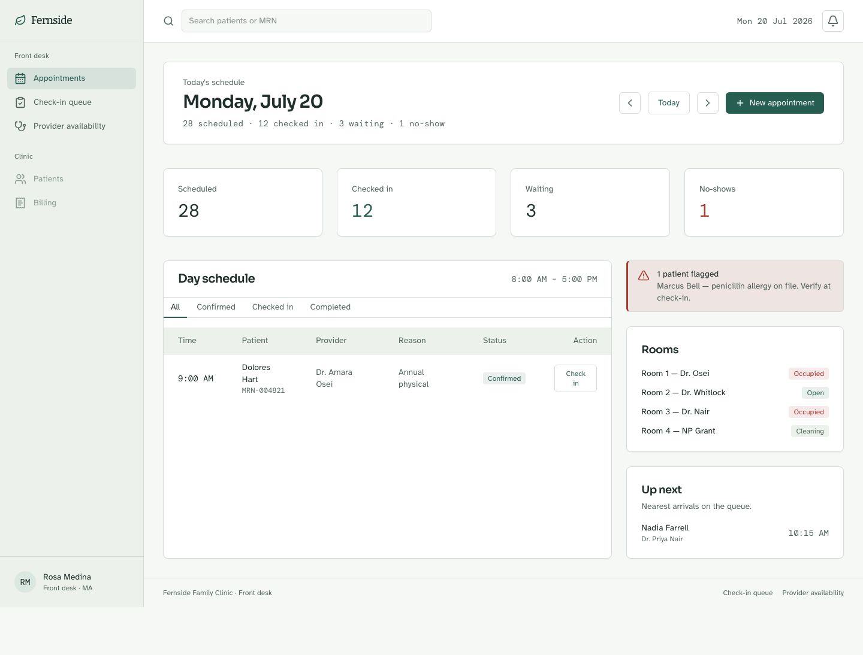The image size is (863, 655).
Task: Click the Time column header
Action: [187, 341]
